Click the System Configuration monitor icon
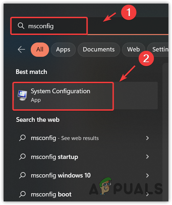Screen dimensions: 172x205 pos(23,95)
